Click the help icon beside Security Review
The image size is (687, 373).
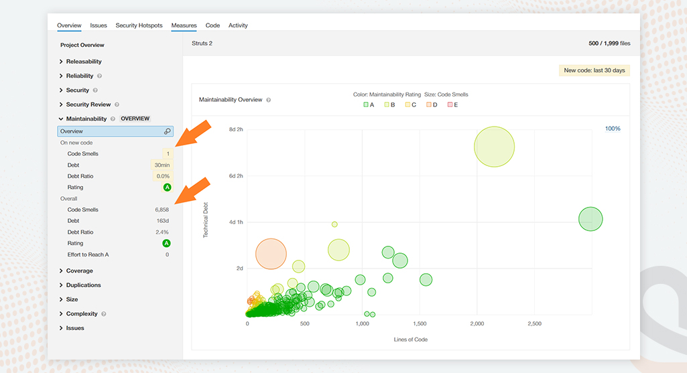click(x=117, y=104)
